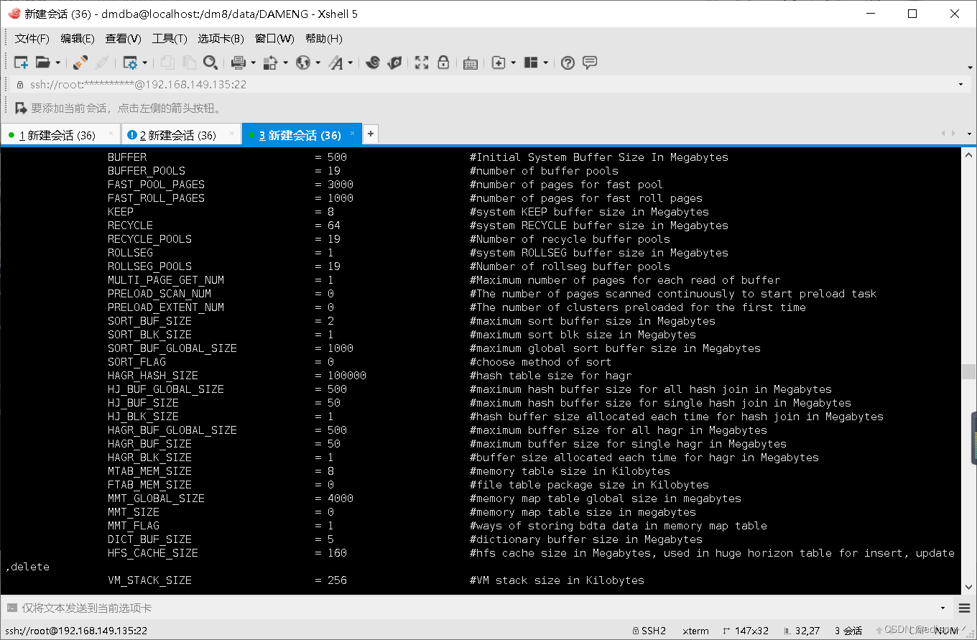Switch to tab 2 新建会话 (36)

click(180, 134)
